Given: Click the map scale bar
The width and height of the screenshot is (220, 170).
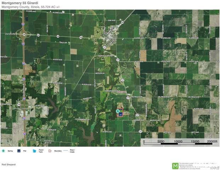Looking at the screenshot, I should coord(178,144).
